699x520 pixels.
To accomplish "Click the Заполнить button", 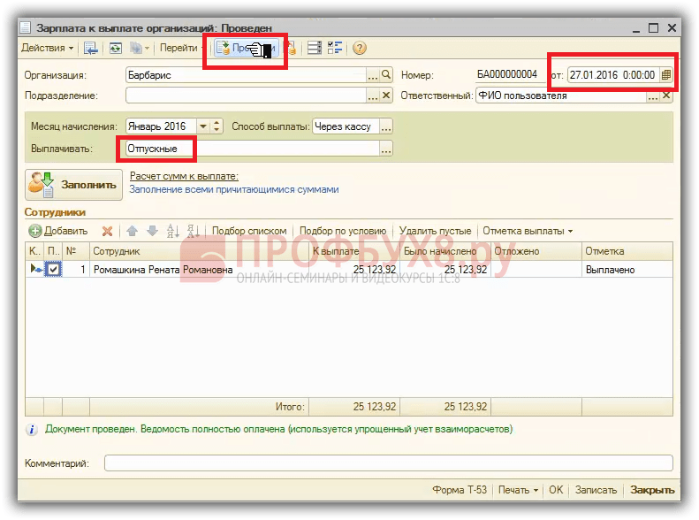I will [74, 185].
